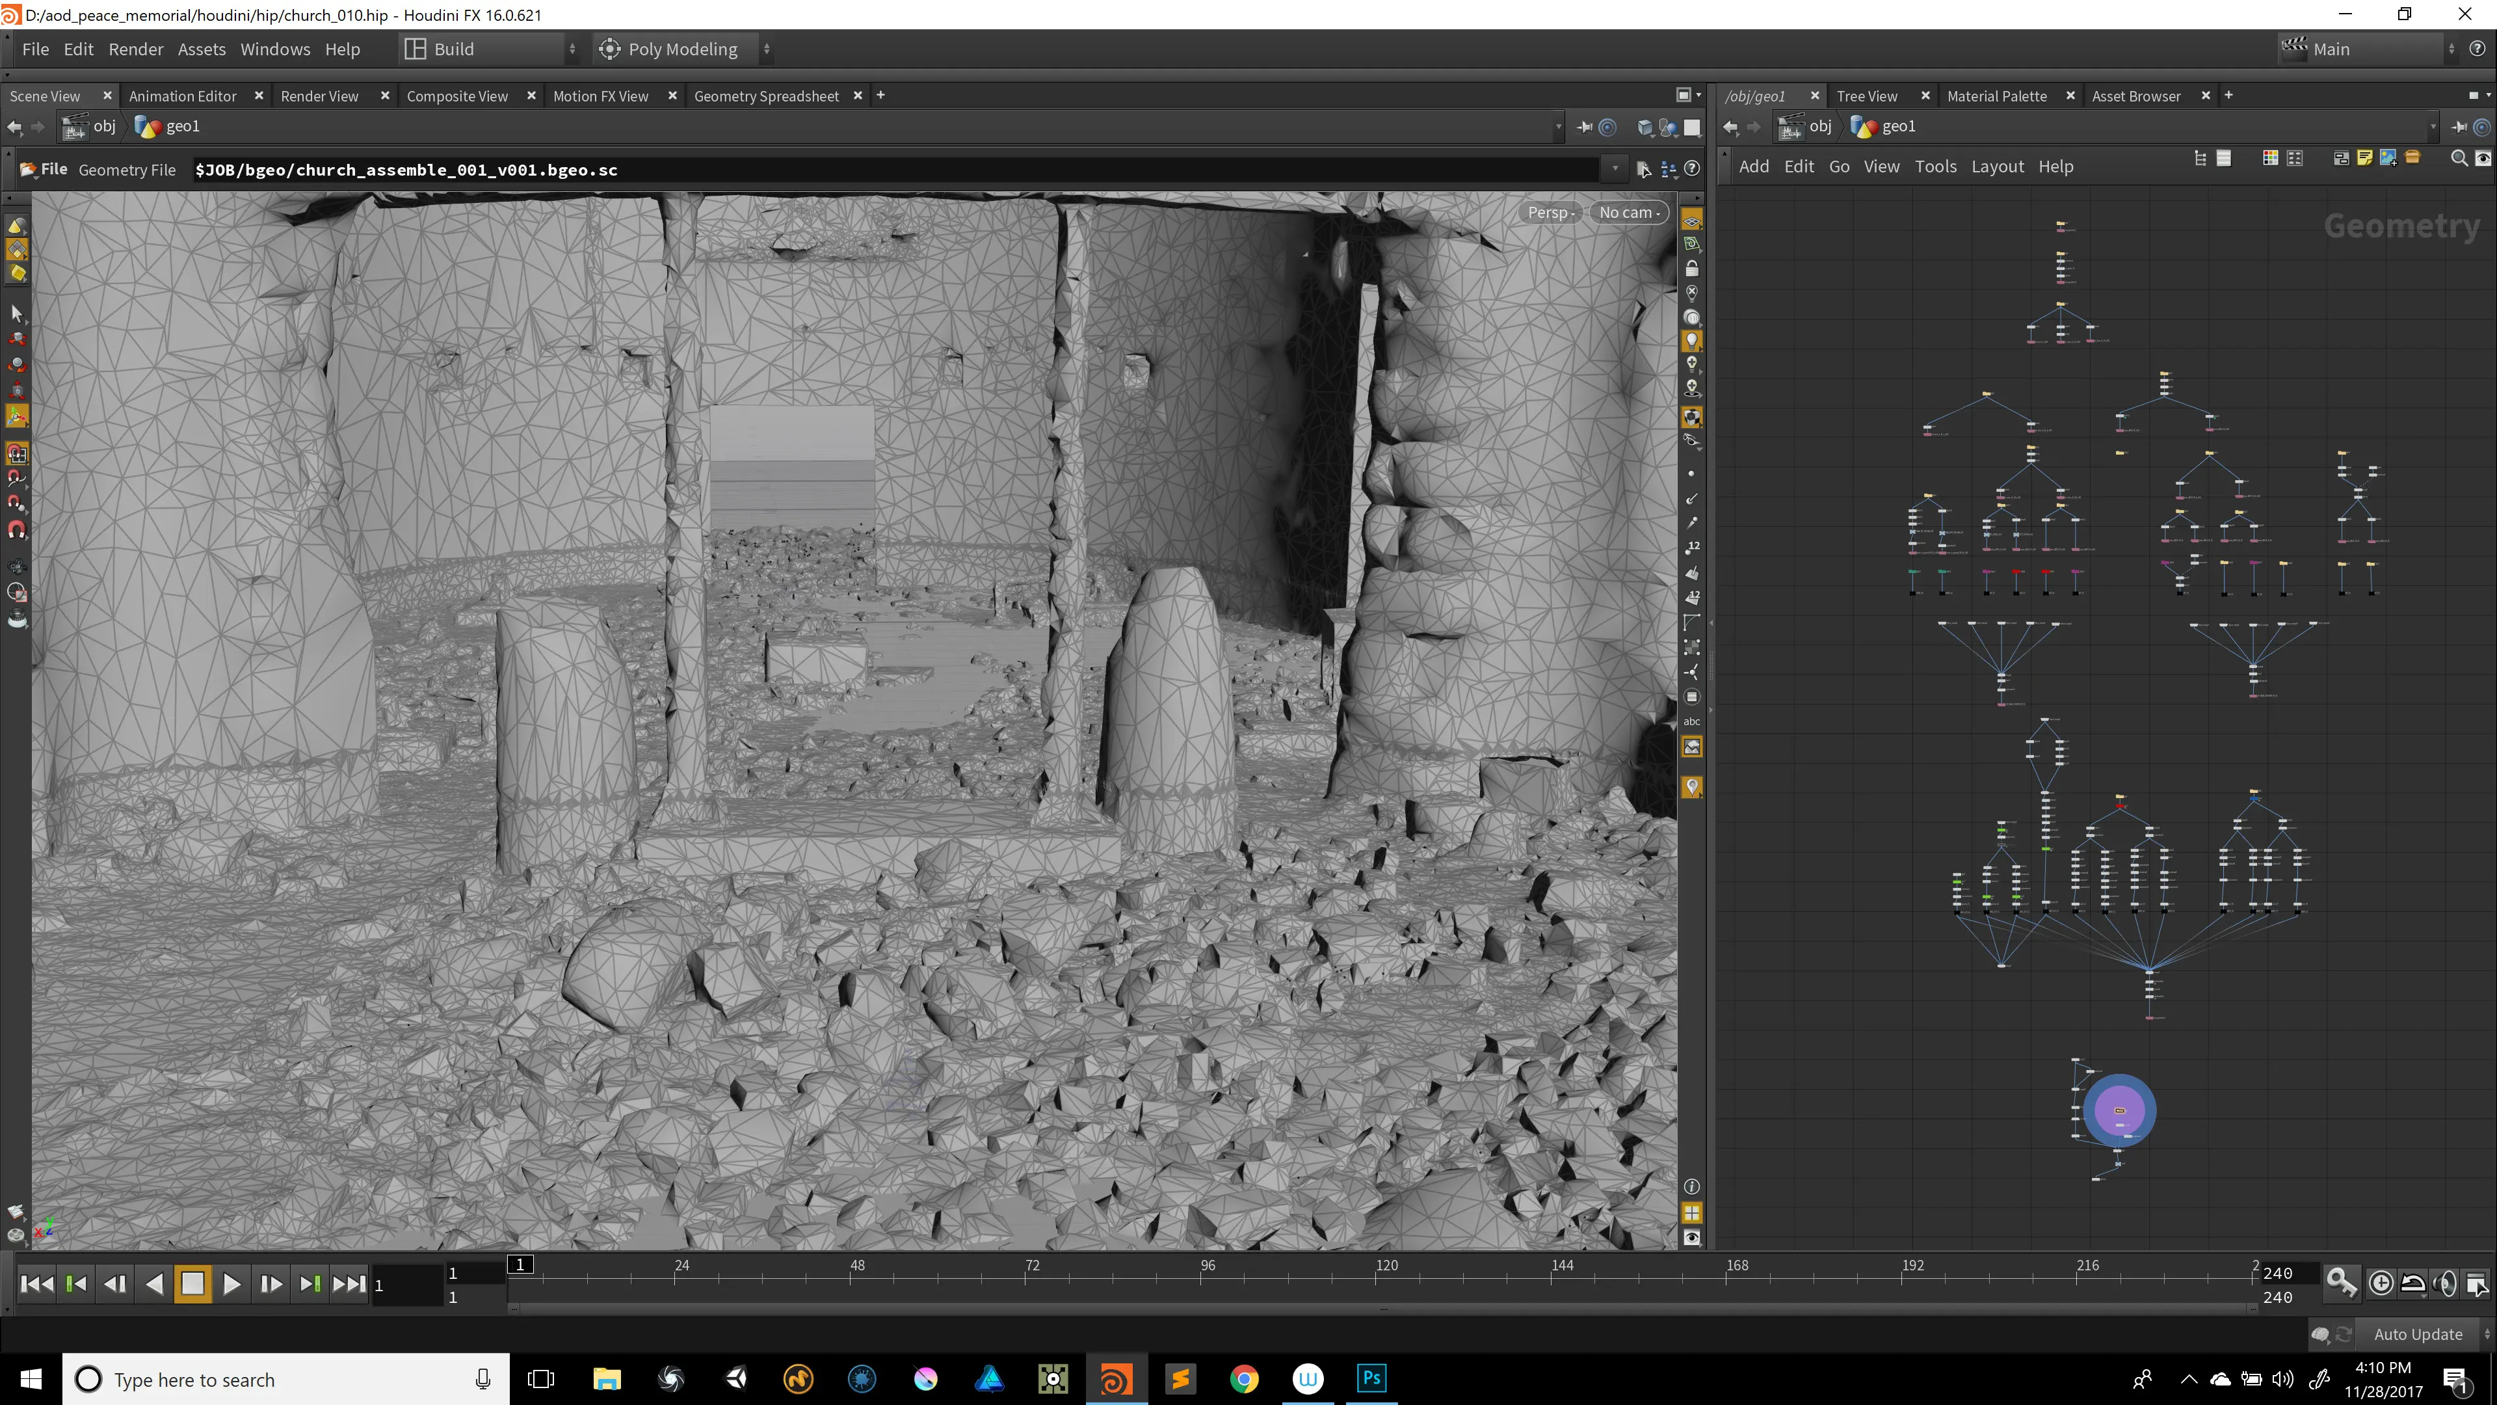2497x1405 pixels.
Task: Open the render region tool in left toolbar
Action: click(16, 593)
